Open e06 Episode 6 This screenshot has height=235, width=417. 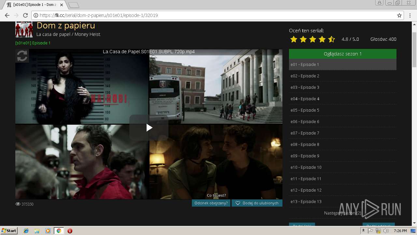(x=343, y=121)
